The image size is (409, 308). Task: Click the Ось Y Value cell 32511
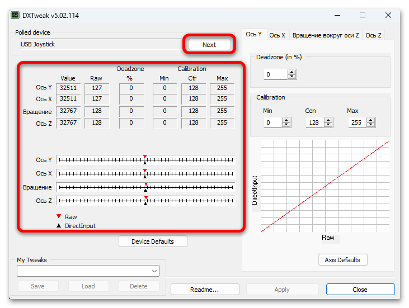pyautogui.click(x=68, y=88)
